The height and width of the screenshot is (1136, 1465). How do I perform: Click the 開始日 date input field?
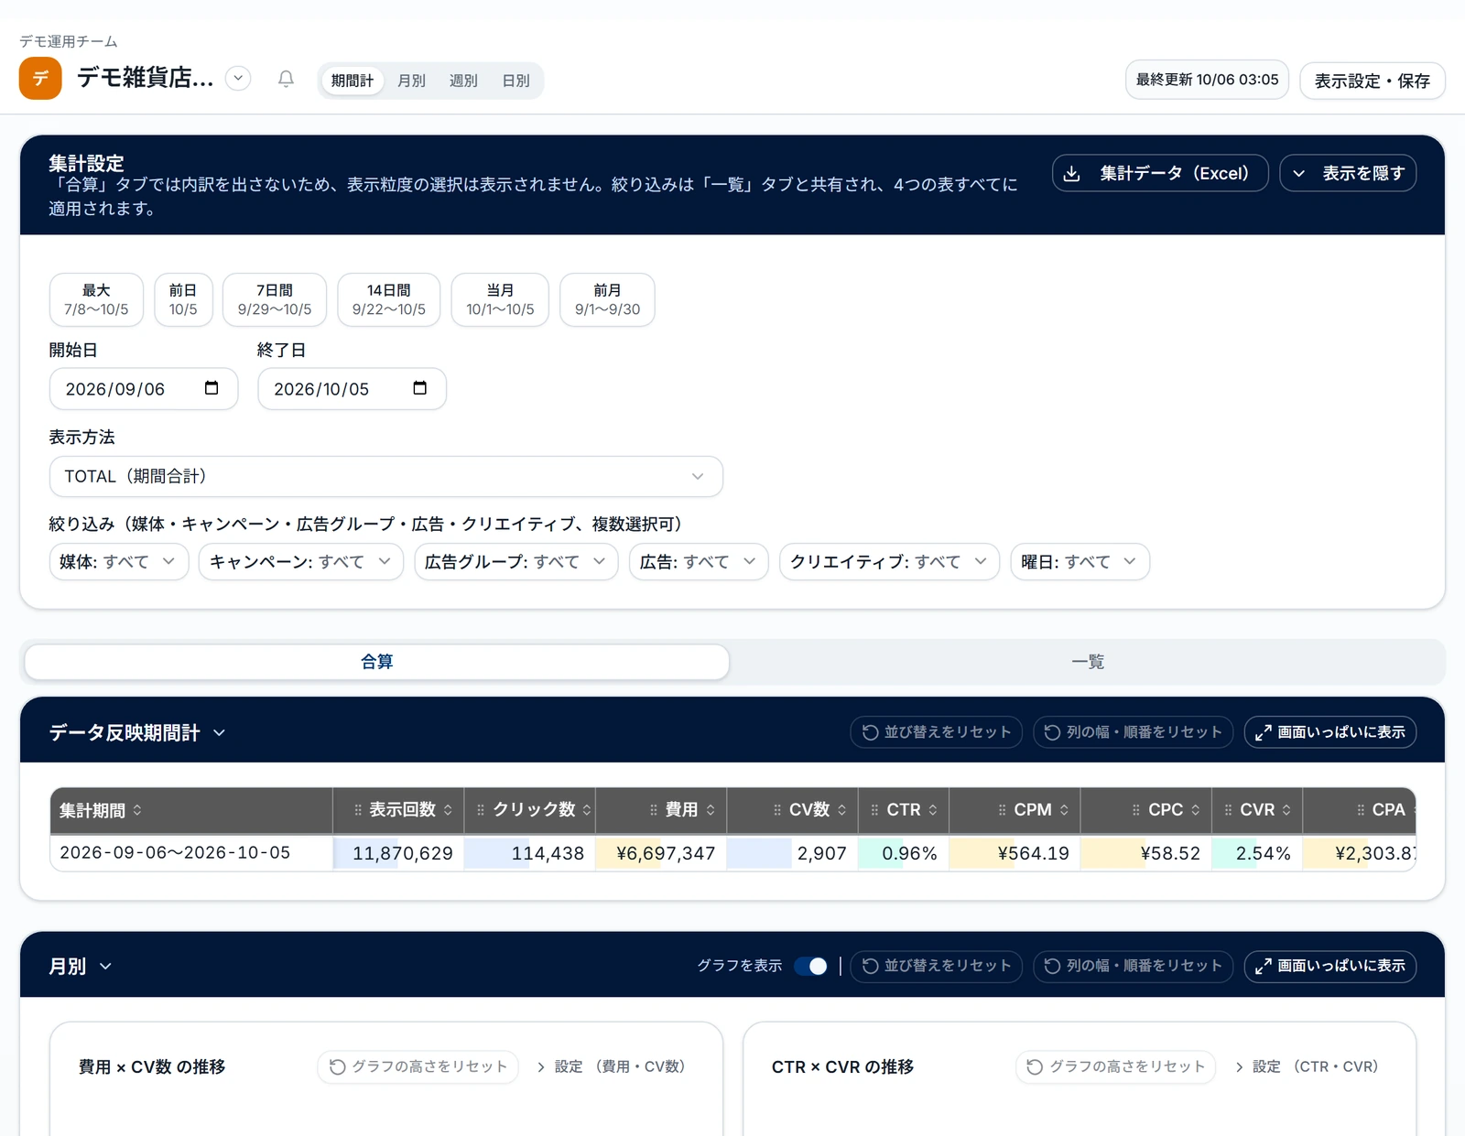tap(144, 389)
